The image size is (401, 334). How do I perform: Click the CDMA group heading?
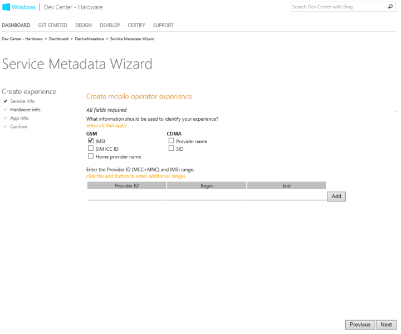click(x=174, y=134)
